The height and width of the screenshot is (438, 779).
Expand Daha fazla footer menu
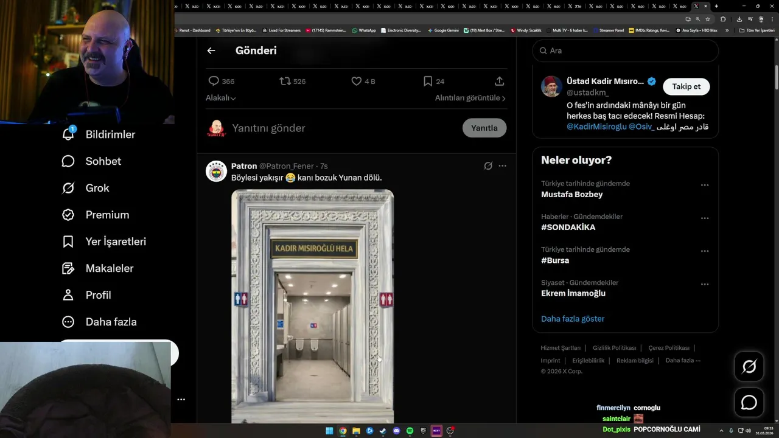683,361
